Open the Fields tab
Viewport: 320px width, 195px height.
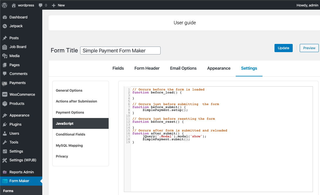pyautogui.click(x=118, y=68)
